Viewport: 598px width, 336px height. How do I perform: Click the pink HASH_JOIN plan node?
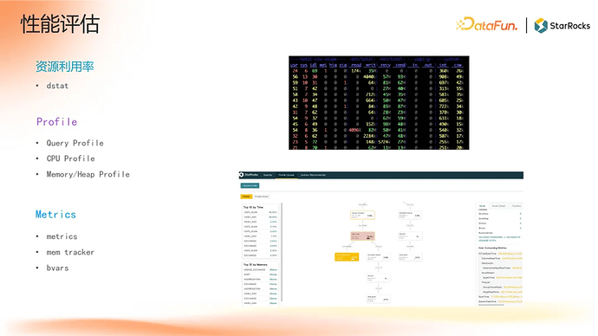[x=362, y=236]
